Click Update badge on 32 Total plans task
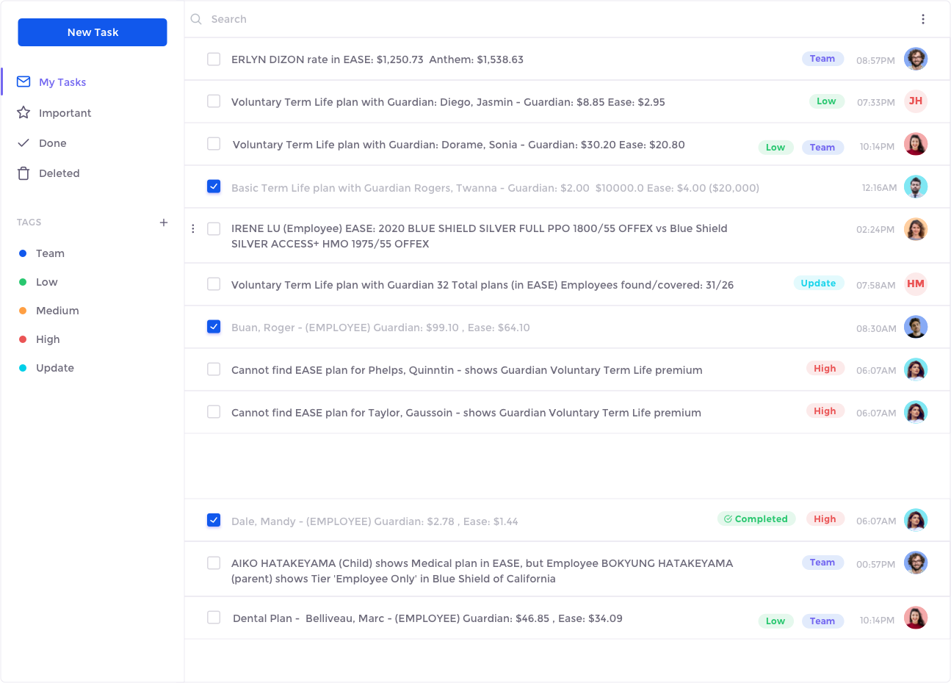951x683 pixels. 818,283
